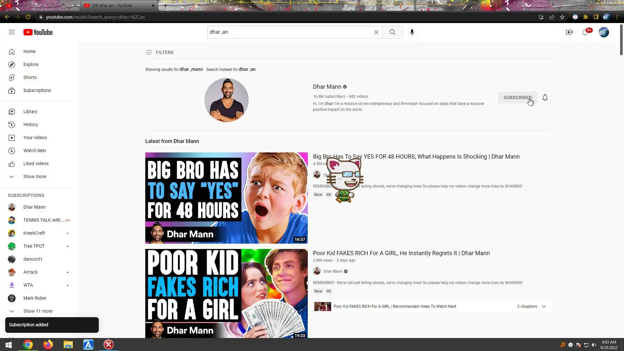Open the hamburger guide menu
The width and height of the screenshot is (624, 351).
[x=12, y=32]
